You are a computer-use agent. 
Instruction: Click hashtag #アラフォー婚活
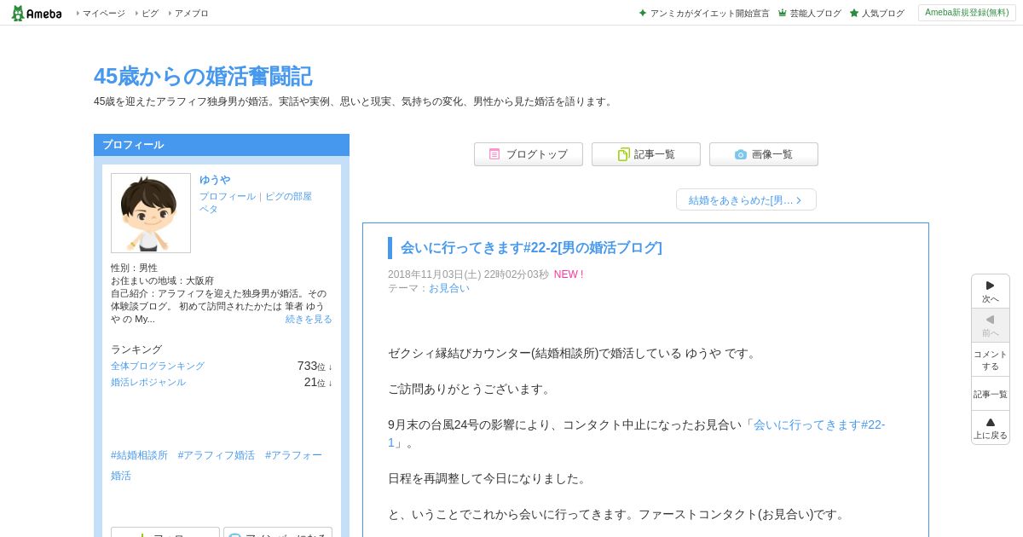pyautogui.click(x=217, y=465)
